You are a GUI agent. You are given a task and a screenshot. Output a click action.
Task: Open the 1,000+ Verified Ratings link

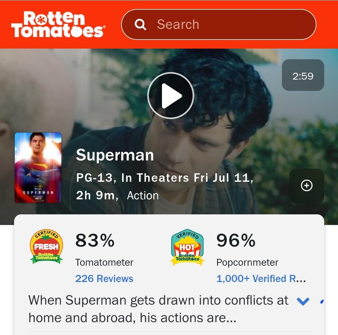click(x=261, y=279)
